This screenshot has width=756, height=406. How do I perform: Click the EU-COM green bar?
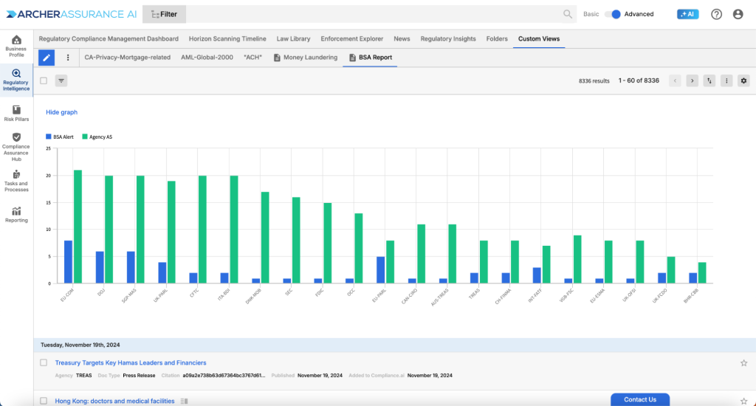tap(78, 227)
